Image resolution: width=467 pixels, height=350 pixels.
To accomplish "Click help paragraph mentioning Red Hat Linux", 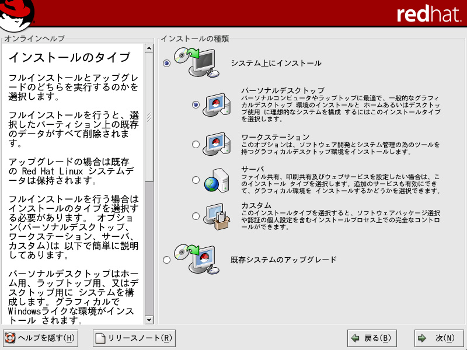I will tap(71, 171).
